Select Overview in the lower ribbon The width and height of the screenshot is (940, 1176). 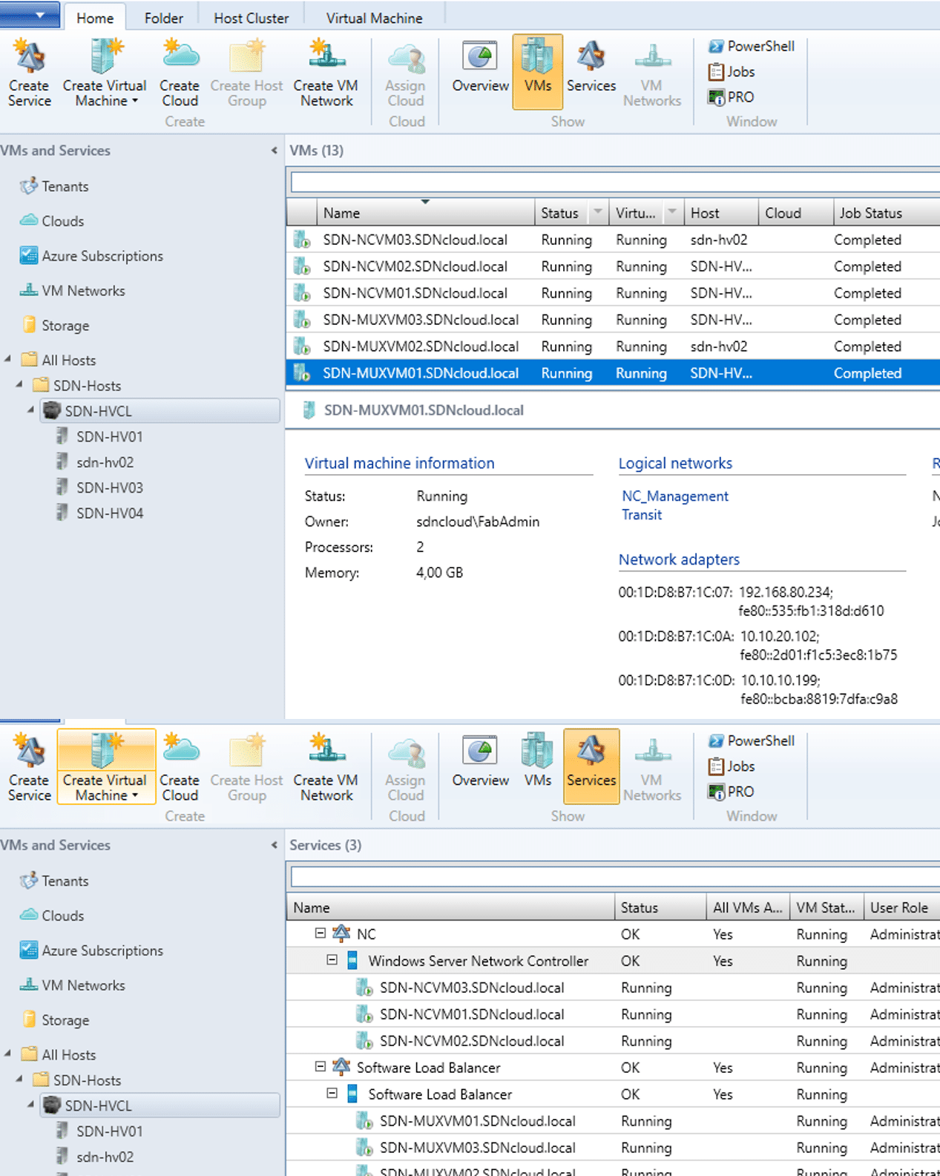[480, 763]
